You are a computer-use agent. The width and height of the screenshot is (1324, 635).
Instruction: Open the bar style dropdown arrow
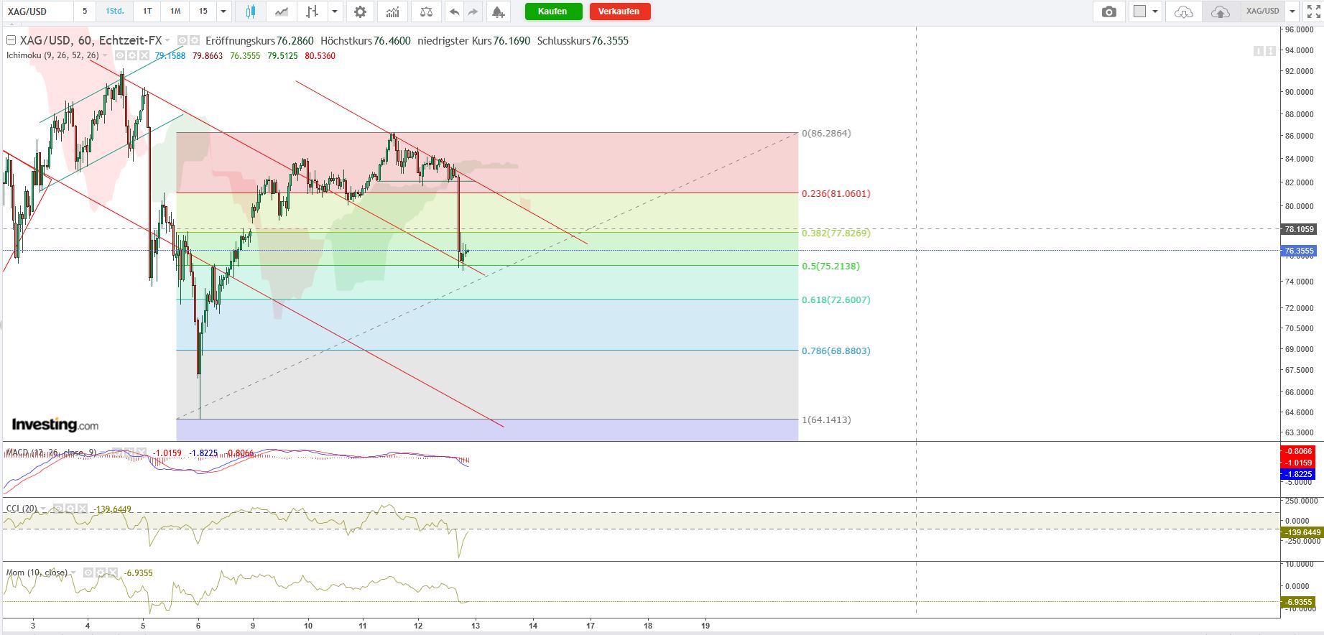click(x=335, y=11)
